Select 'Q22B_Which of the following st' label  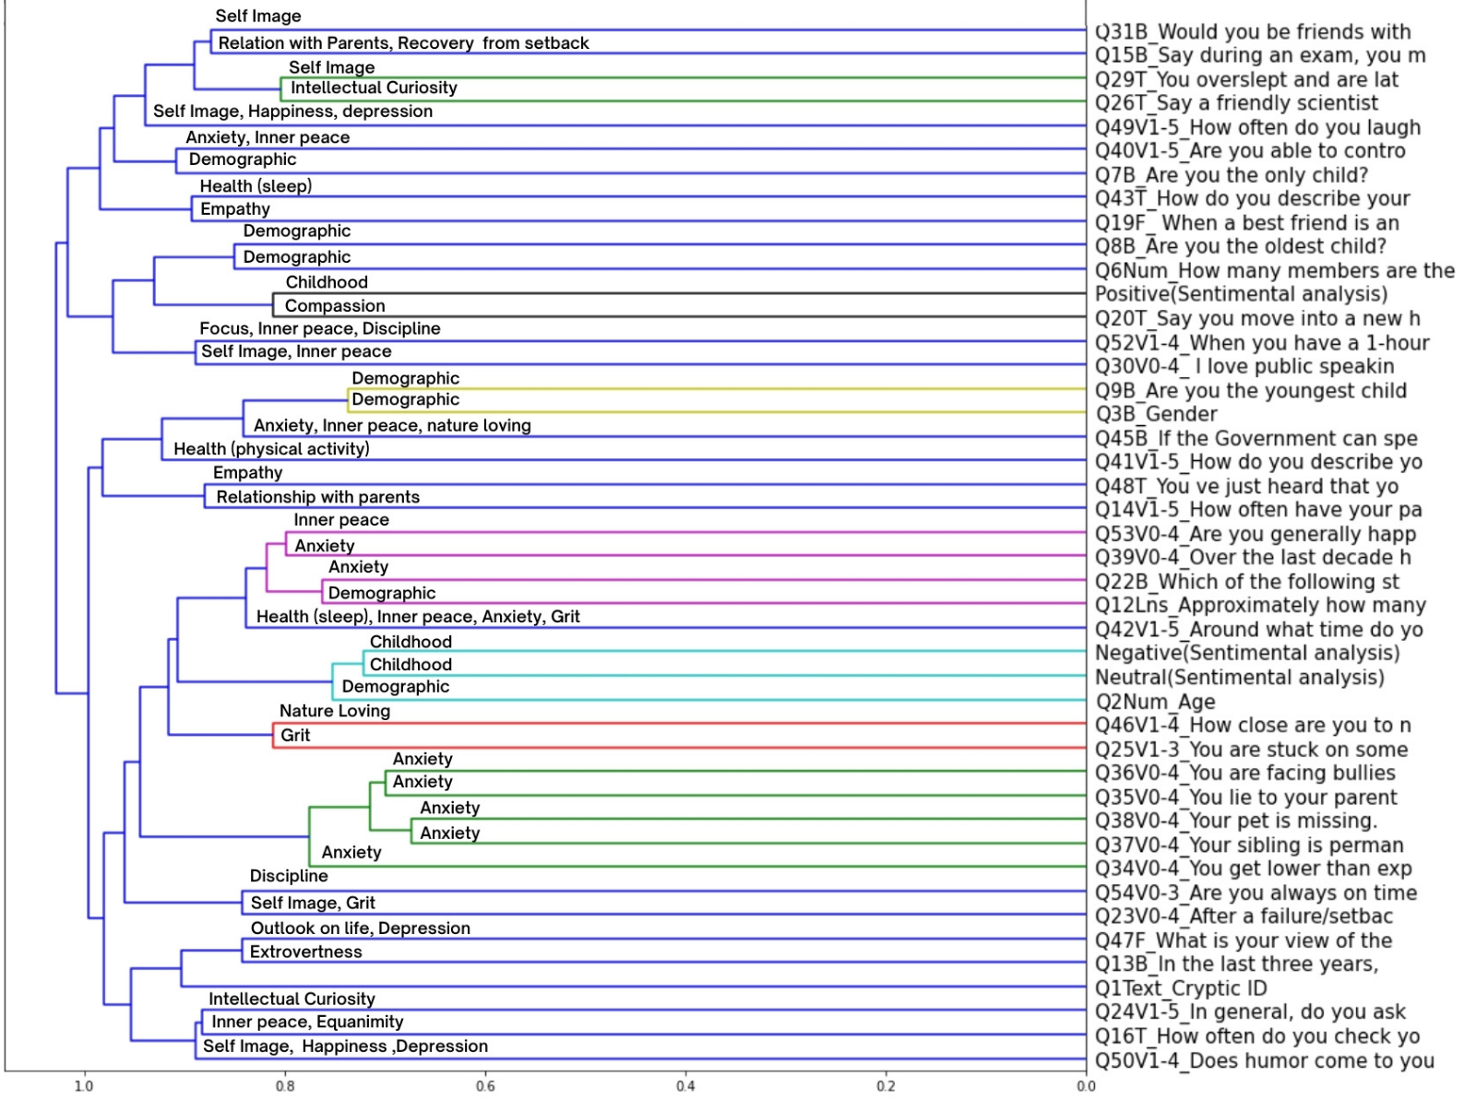coord(1246,582)
